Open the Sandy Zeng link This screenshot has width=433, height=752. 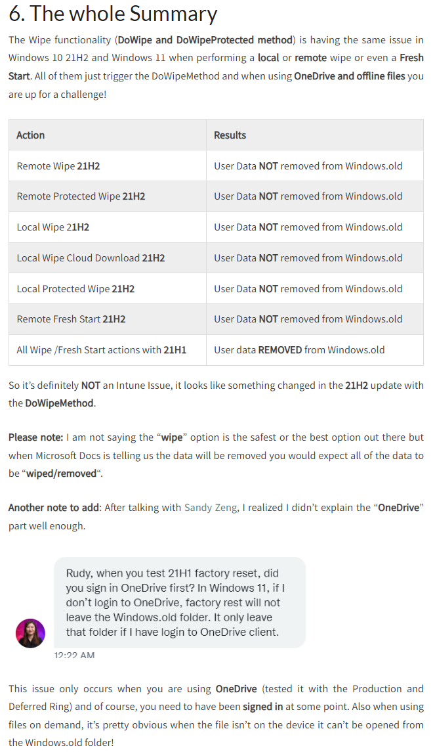click(x=210, y=508)
